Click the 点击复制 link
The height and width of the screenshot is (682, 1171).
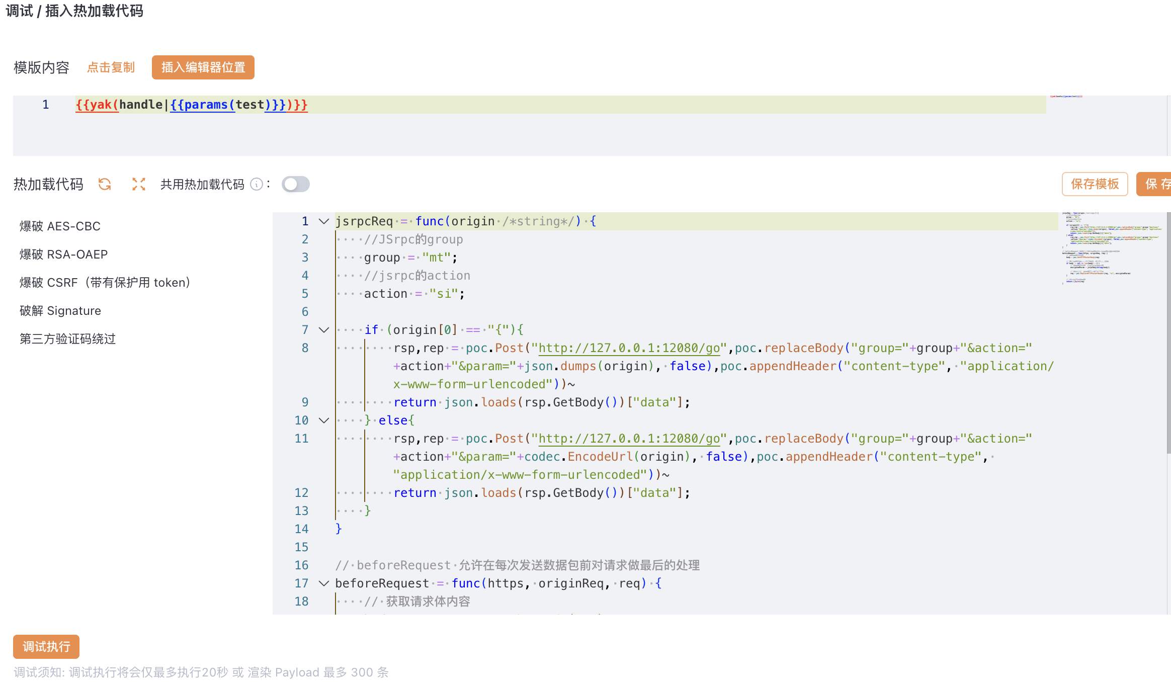click(111, 67)
